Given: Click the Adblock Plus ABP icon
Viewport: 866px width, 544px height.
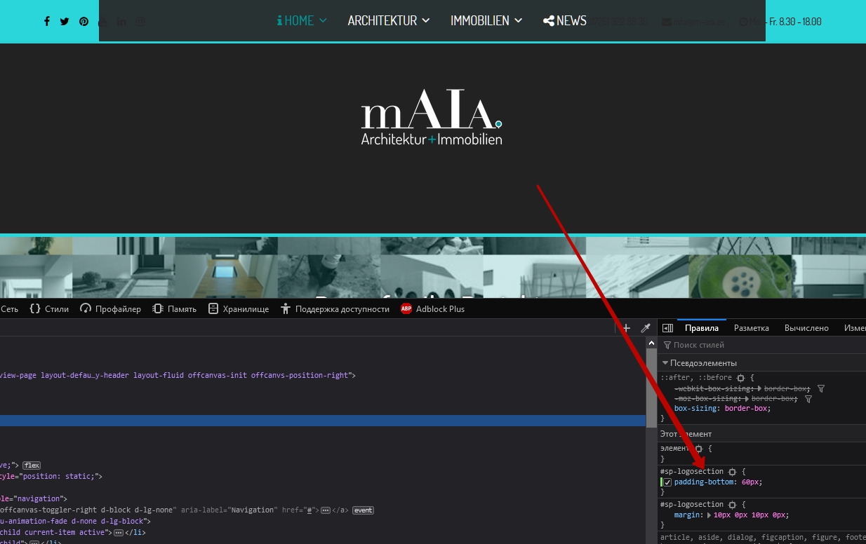Looking at the screenshot, I should coord(406,308).
